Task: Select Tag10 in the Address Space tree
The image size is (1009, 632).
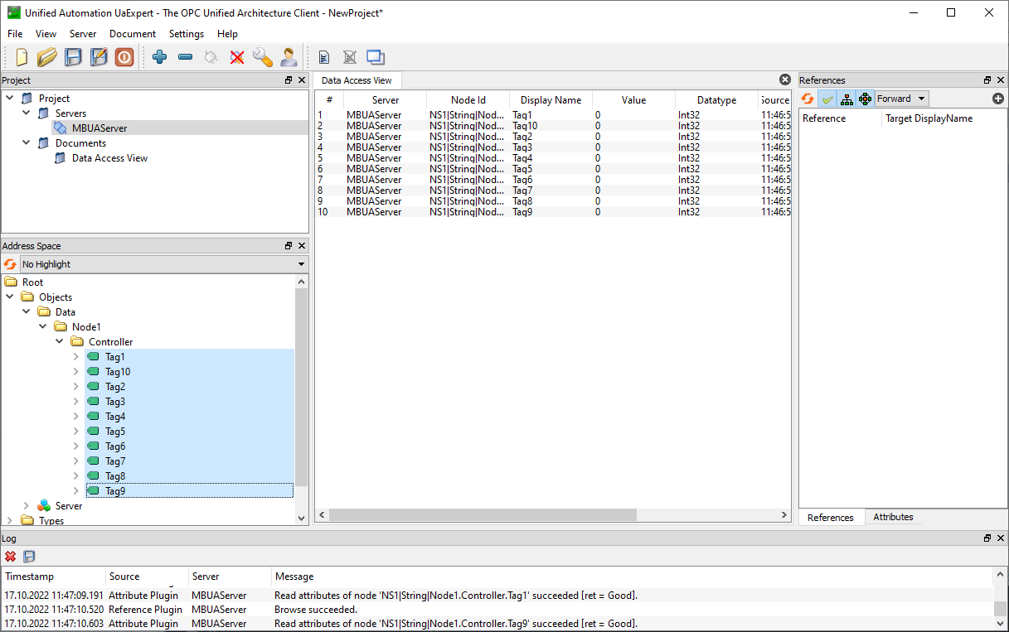Action: [118, 372]
